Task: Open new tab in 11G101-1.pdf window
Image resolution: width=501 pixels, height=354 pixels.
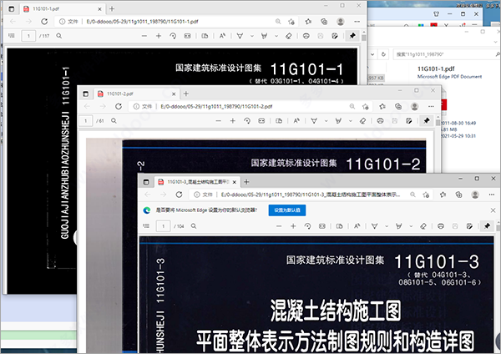Action: click(x=112, y=9)
